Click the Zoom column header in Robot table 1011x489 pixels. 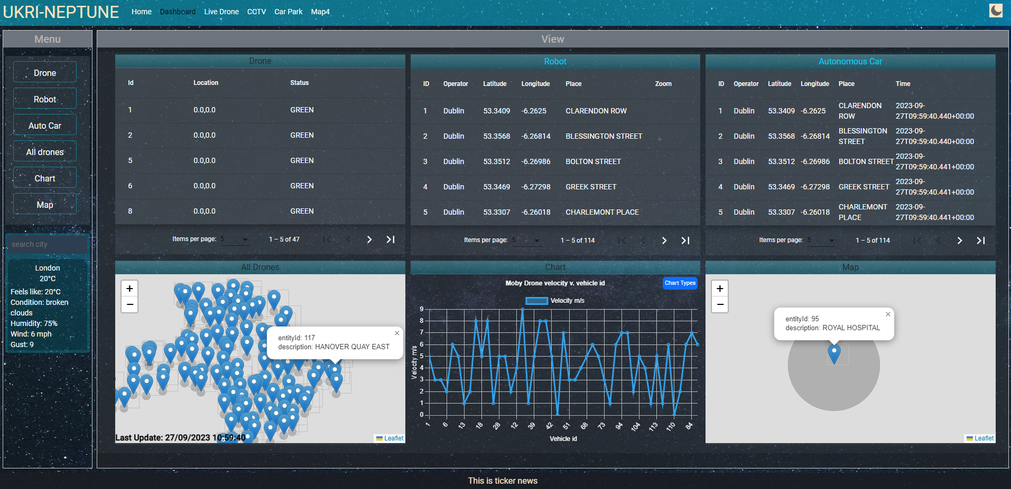click(x=663, y=84)
